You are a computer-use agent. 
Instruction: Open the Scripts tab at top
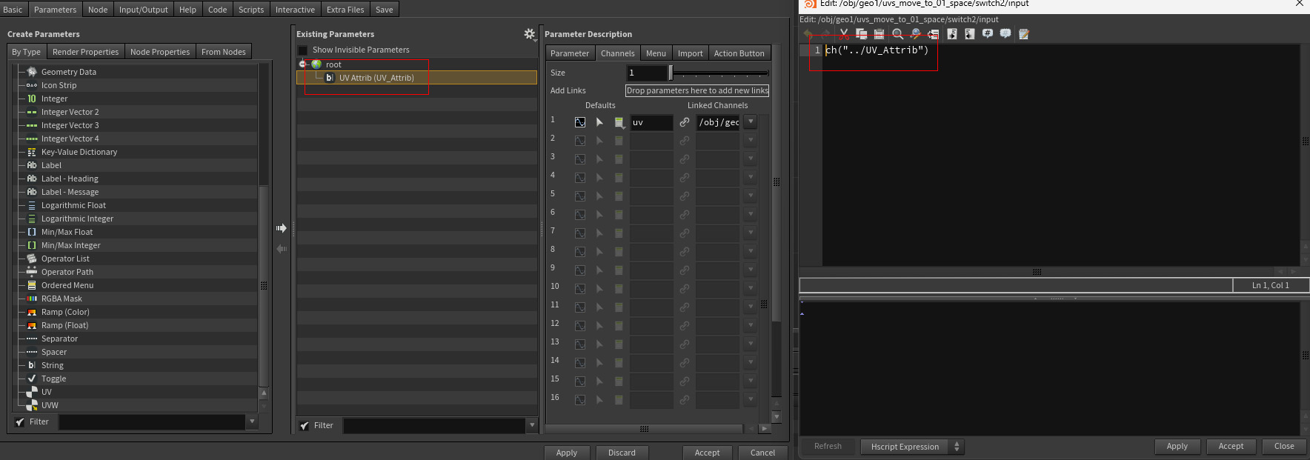pyautogui.click(x=251, y=10)
